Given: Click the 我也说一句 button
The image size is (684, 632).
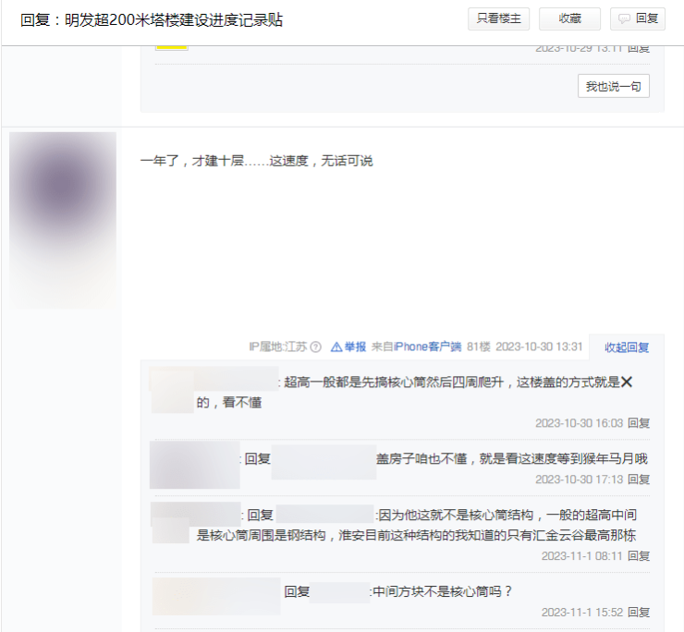Looking at the screenshot, I should [x=613, y=86].
